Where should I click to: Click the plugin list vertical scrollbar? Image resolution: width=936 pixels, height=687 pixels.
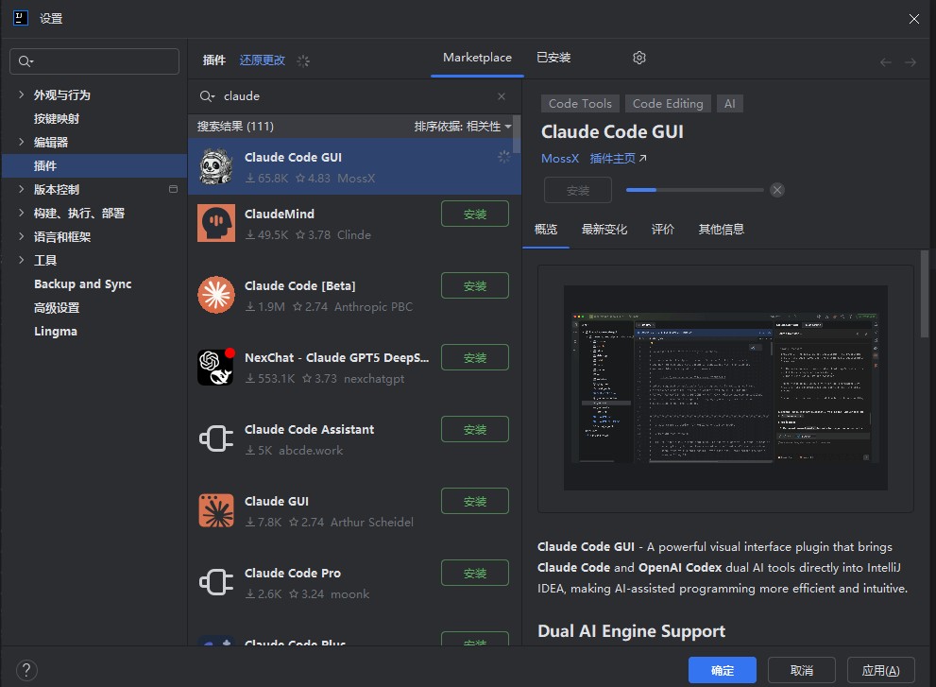(517, 134)
